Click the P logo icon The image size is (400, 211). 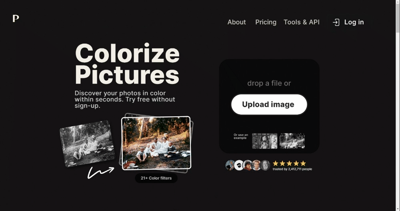pos(16,18)
